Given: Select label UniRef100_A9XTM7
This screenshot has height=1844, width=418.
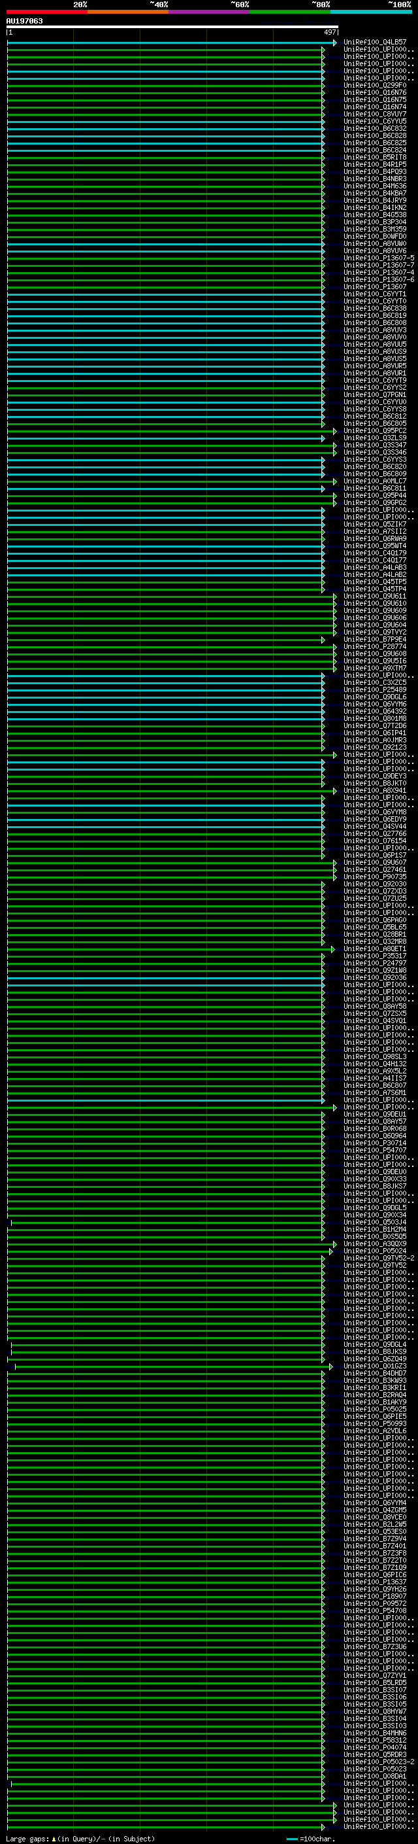Looking at the screenshot, I should [x=375, y=669].
